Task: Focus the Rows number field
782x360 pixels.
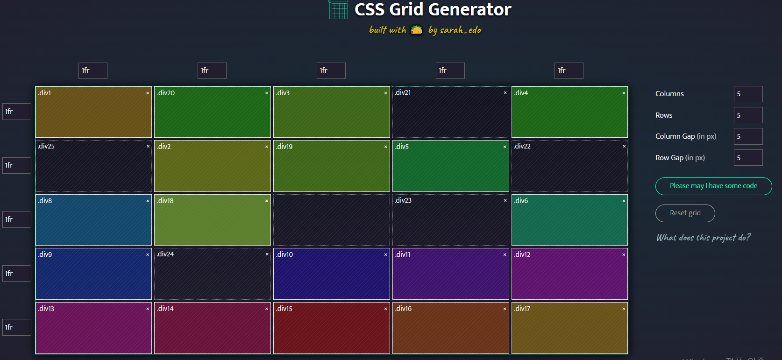Action: click(748, 115)
